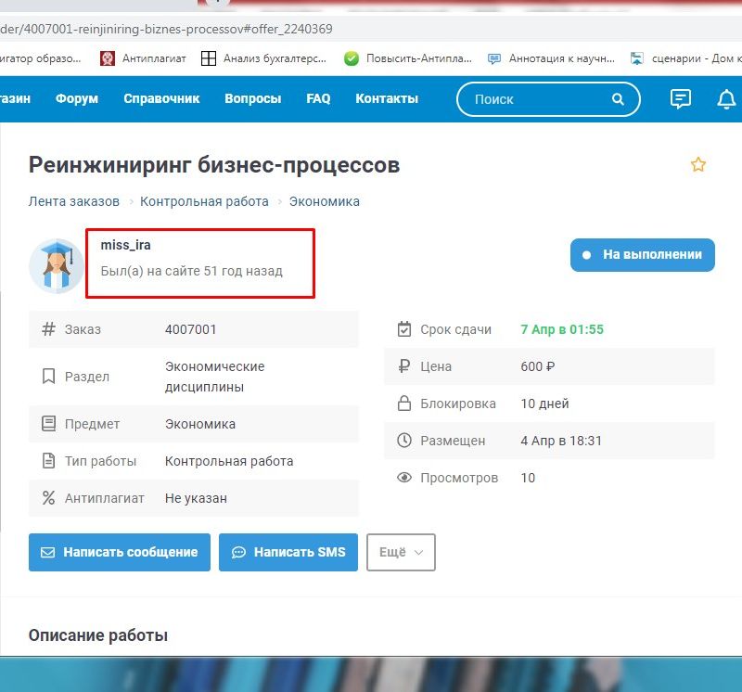Open the Анализ бухгалтерс... bookmark
Image resolution: width=742 pixels, height=692 pixels.
(263, 58)
